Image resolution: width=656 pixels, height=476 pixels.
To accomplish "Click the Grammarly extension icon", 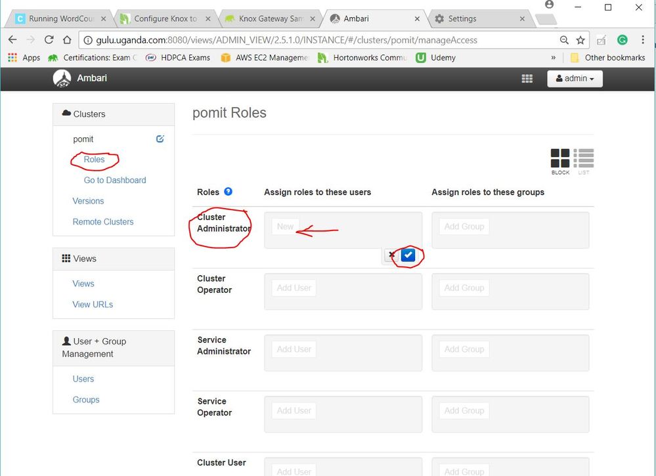I will click(x=622, y=40).
